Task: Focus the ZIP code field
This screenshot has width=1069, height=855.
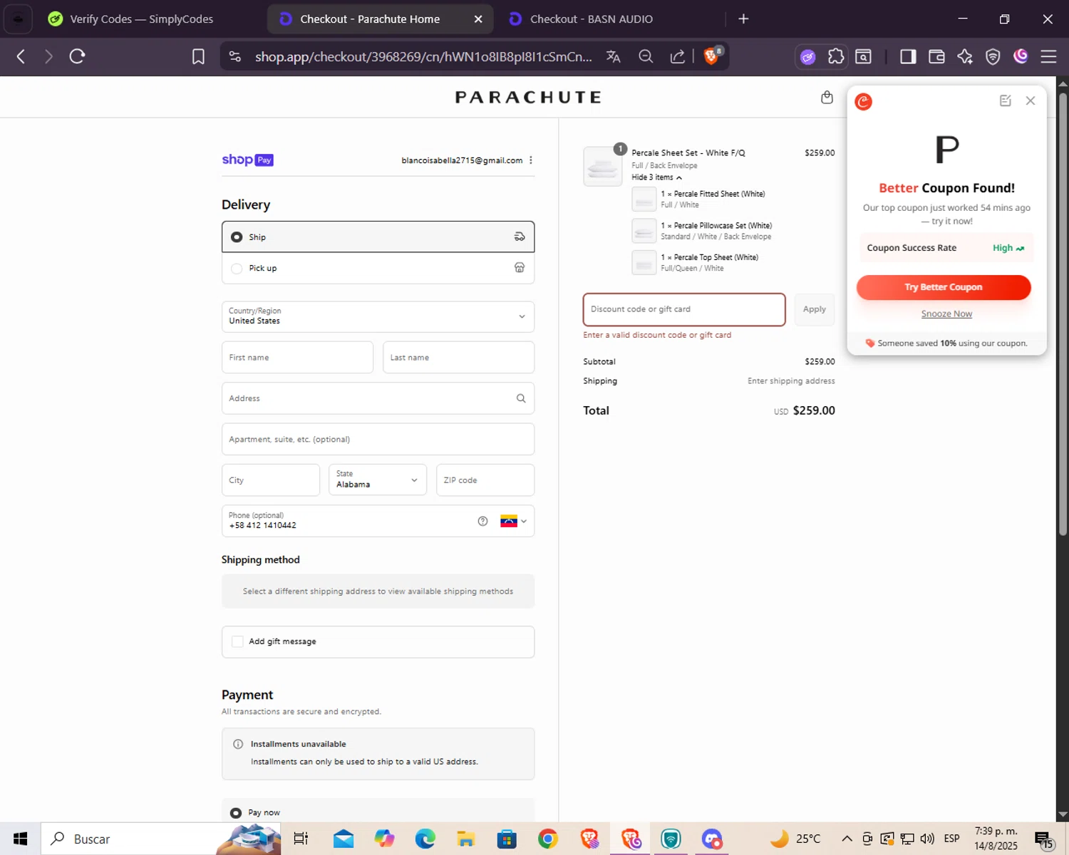Action: pos(485,480)
